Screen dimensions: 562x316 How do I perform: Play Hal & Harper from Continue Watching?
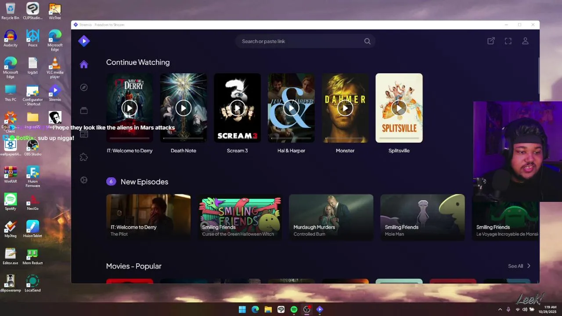coord(291,108)
